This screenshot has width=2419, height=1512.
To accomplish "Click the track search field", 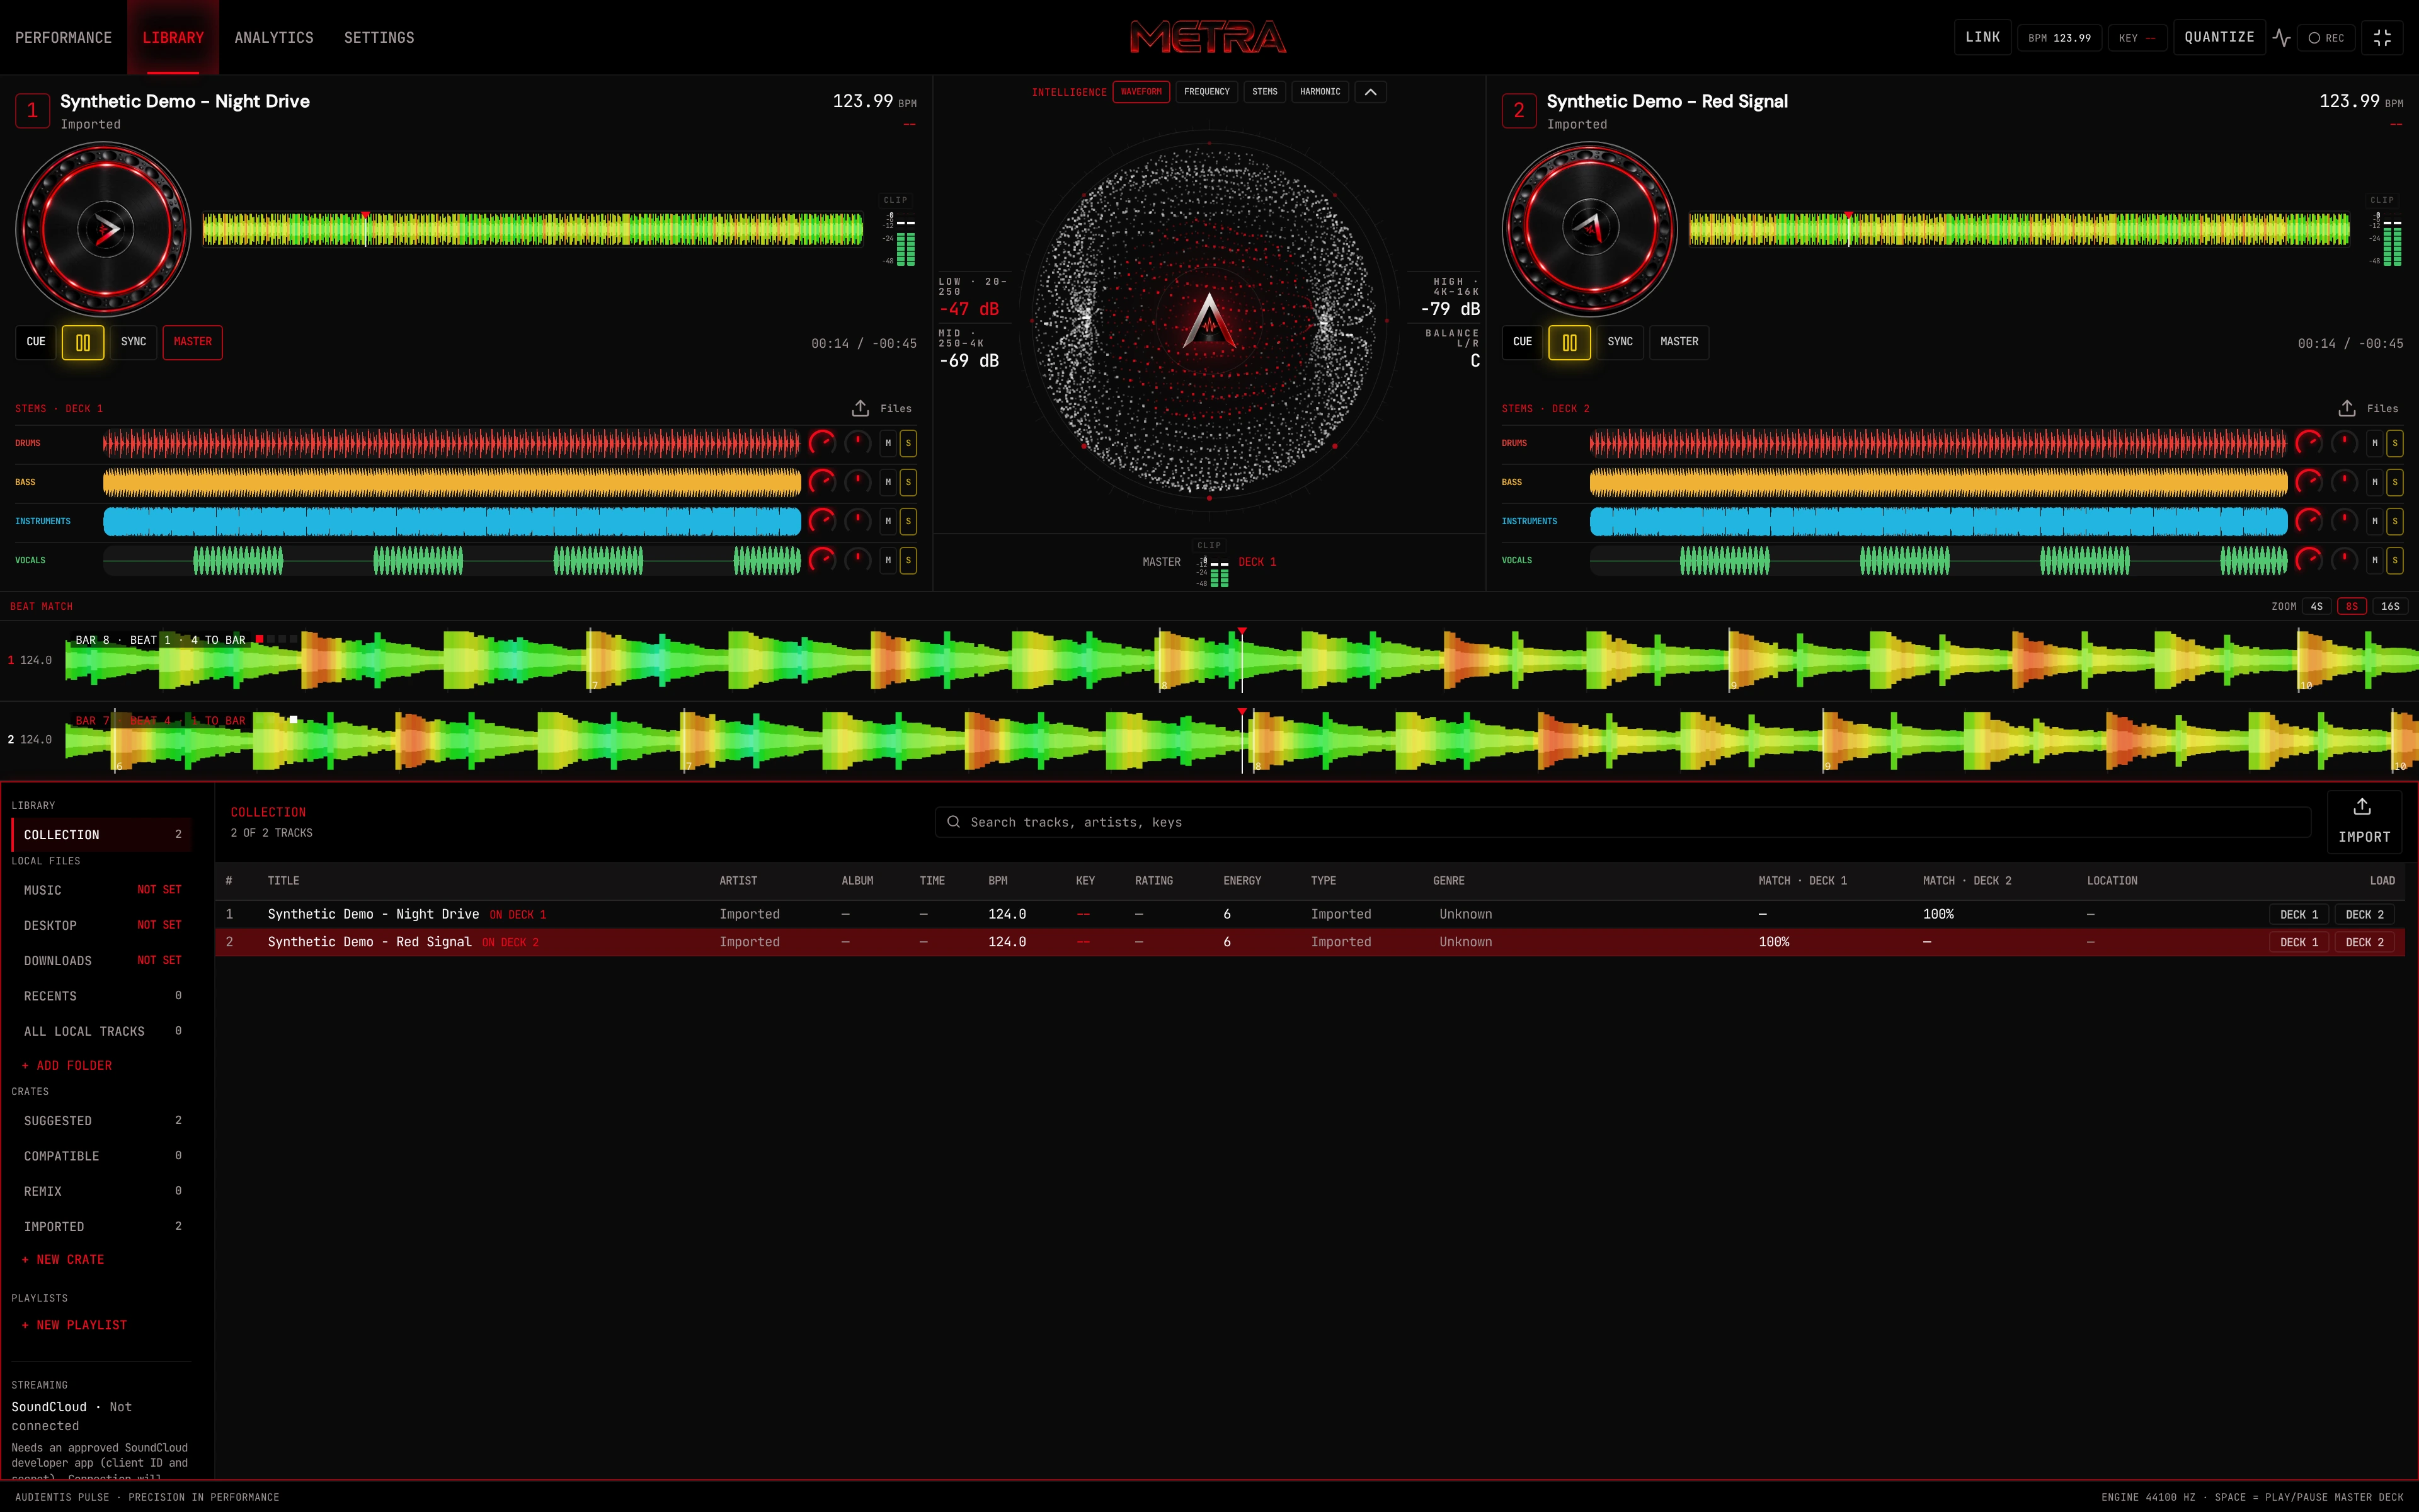I will (1622, 822).
